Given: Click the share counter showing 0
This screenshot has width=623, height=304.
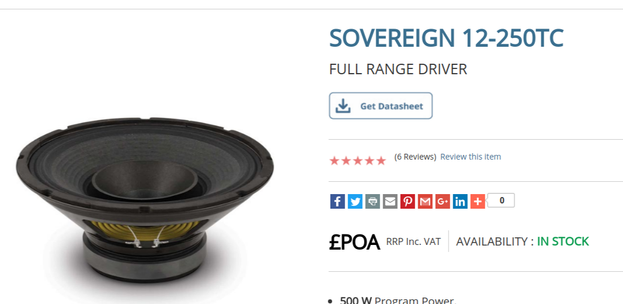Looking at the screenshot, I should pyautogui.click(x=502, y=201).
